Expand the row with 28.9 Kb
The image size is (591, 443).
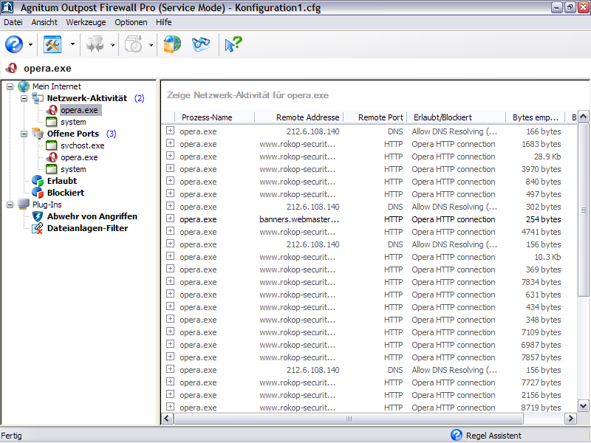click(171, 156)
